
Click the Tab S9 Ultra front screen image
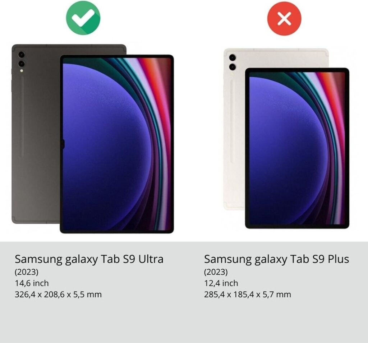coord(117,144)
